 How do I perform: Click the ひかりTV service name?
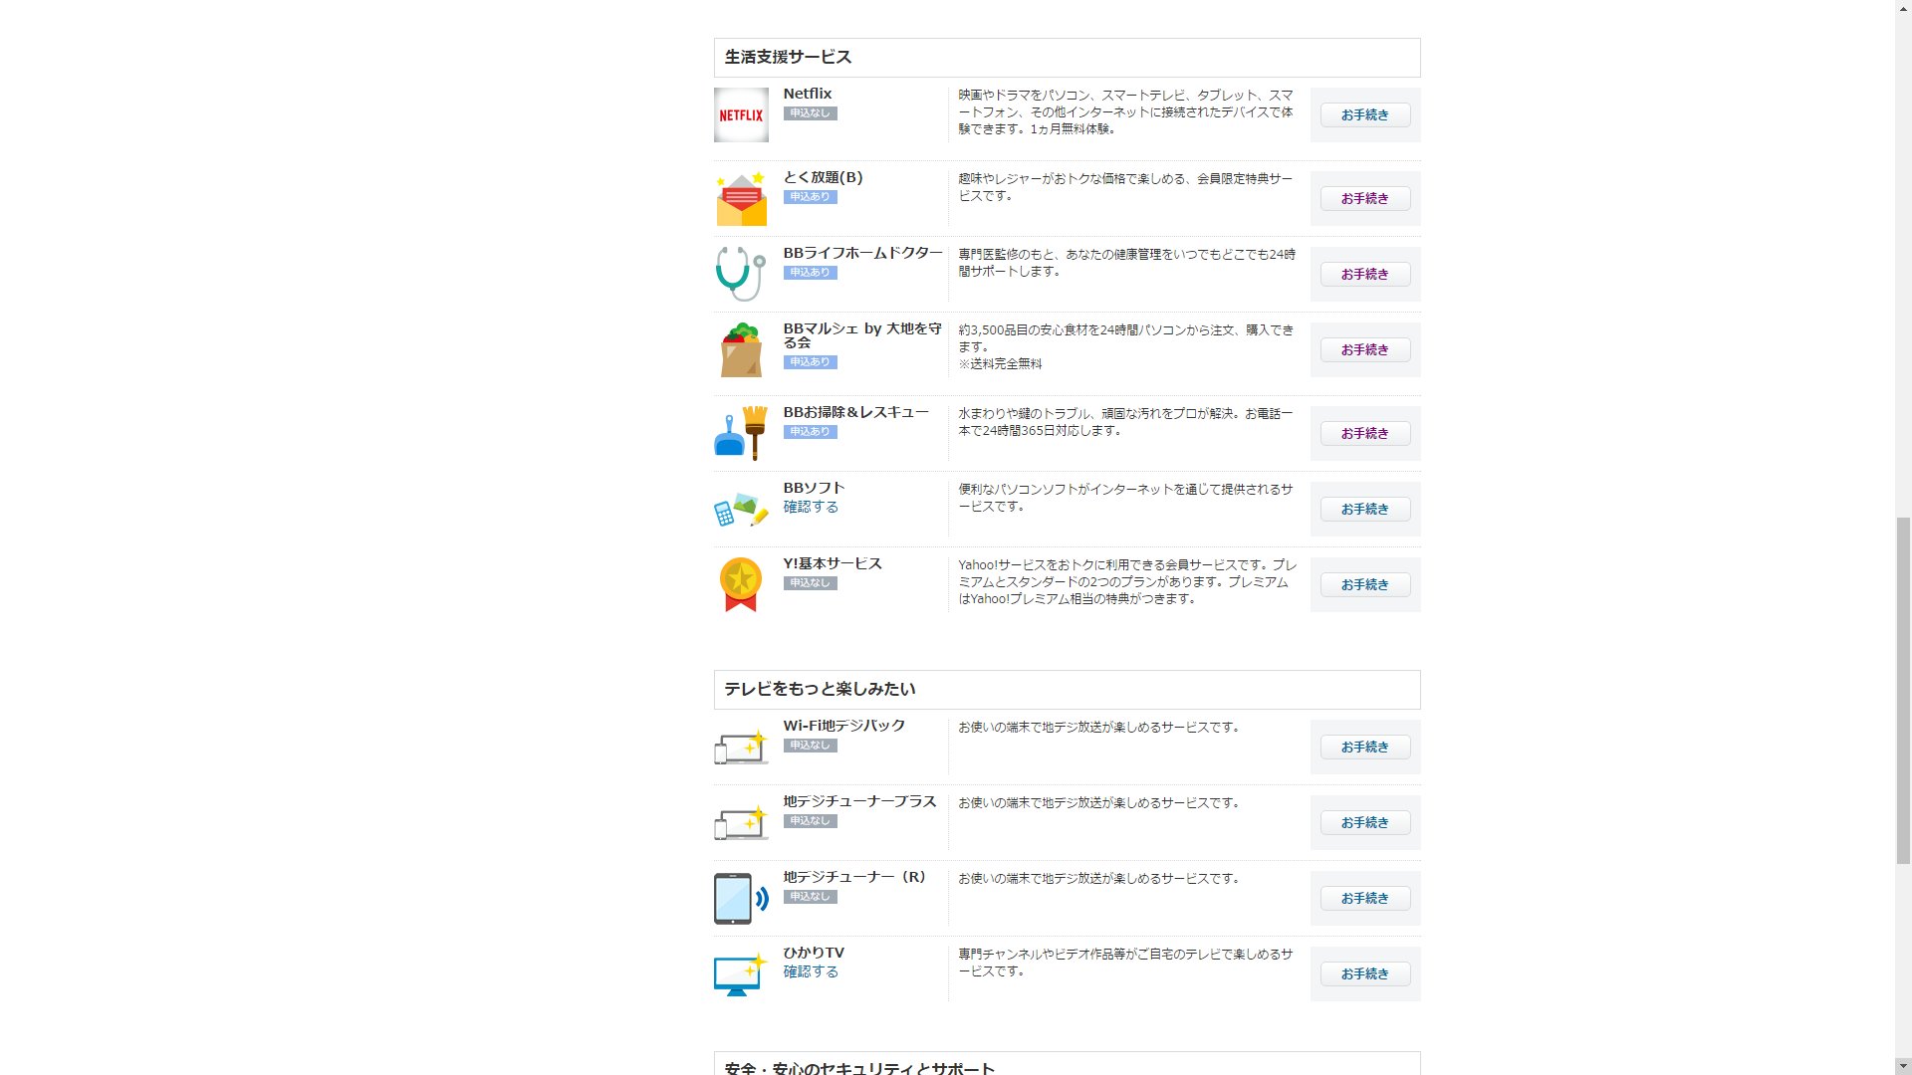click(814, 953)
